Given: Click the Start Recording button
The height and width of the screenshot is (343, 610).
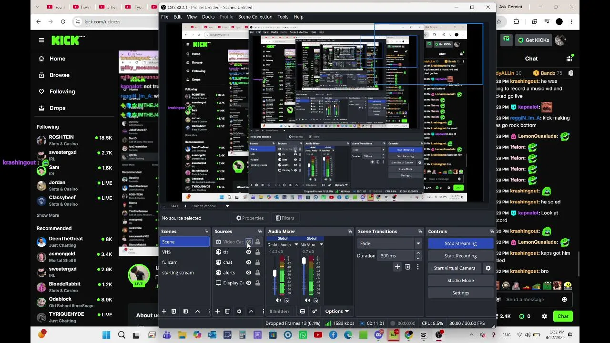Looking at the screenshot, I should click(x=460, y=256).
